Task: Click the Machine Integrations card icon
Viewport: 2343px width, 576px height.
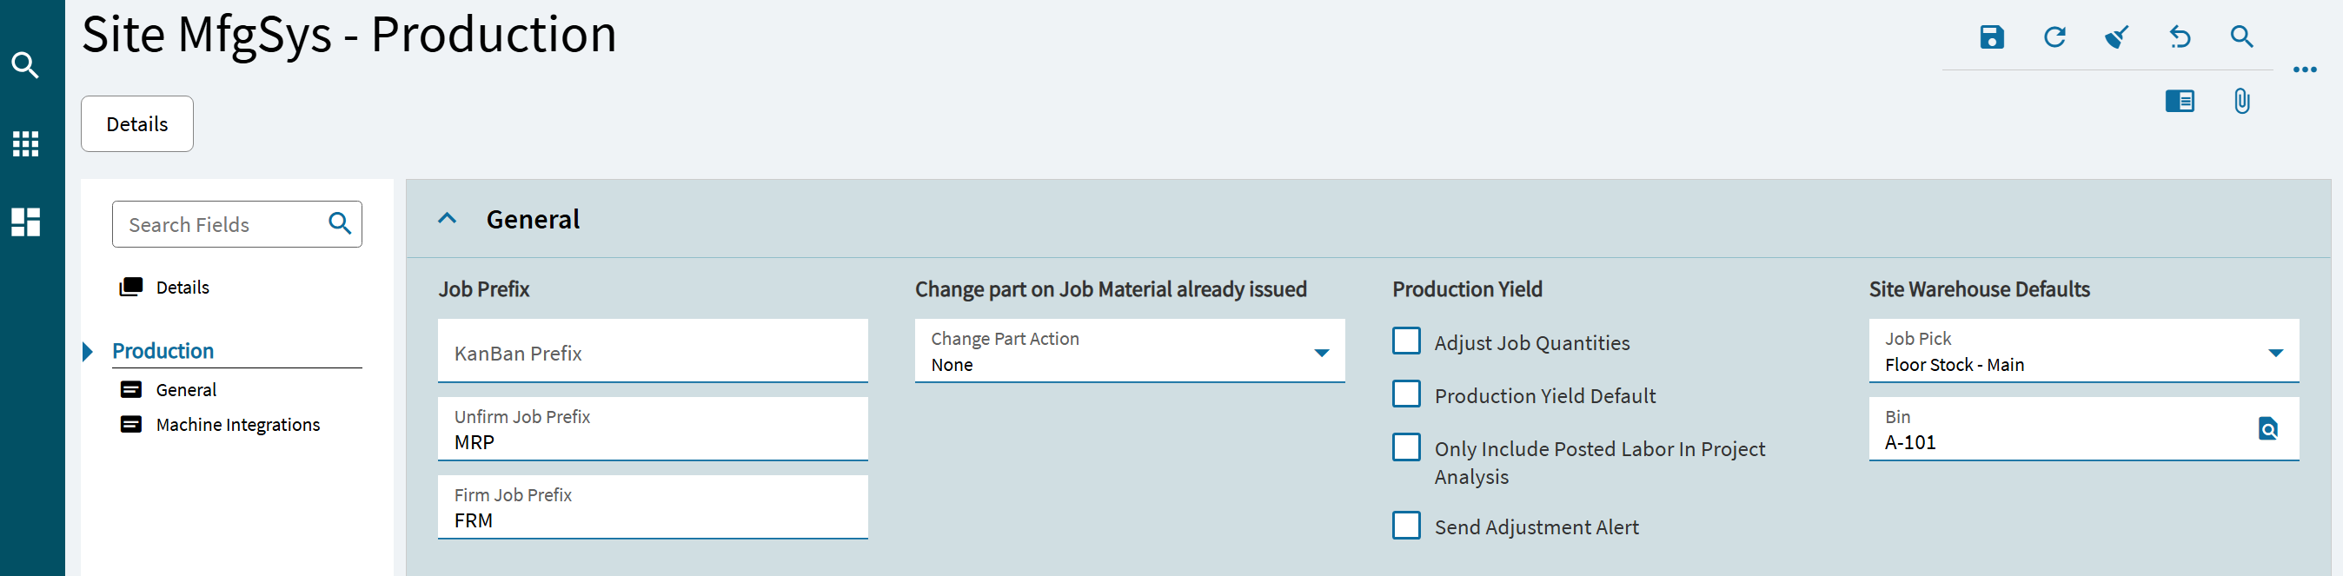Action: [131, 425]
